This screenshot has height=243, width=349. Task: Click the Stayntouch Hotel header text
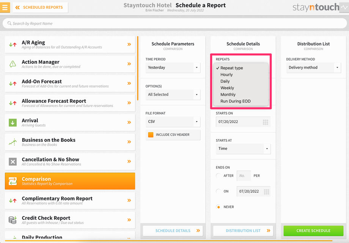[147, 5]
